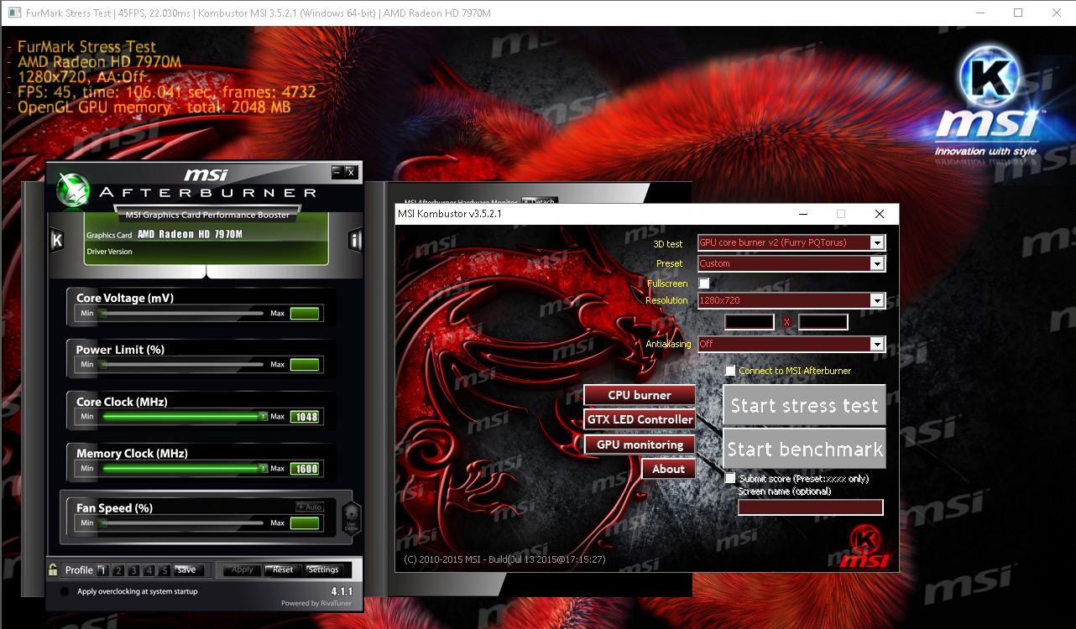Select profile slot 4
1076x629 pixels.
[149, 570]
